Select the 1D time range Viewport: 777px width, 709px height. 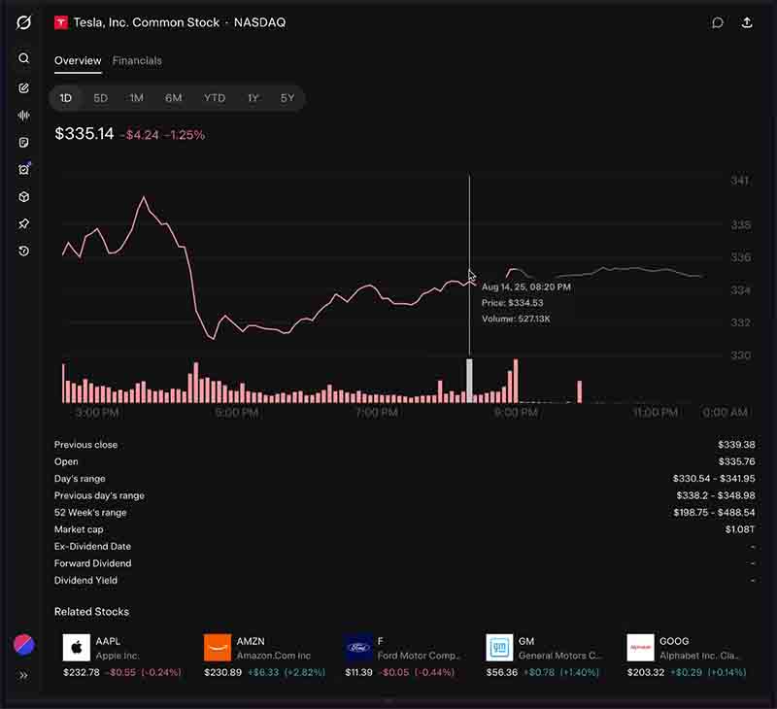coord(65,98)
